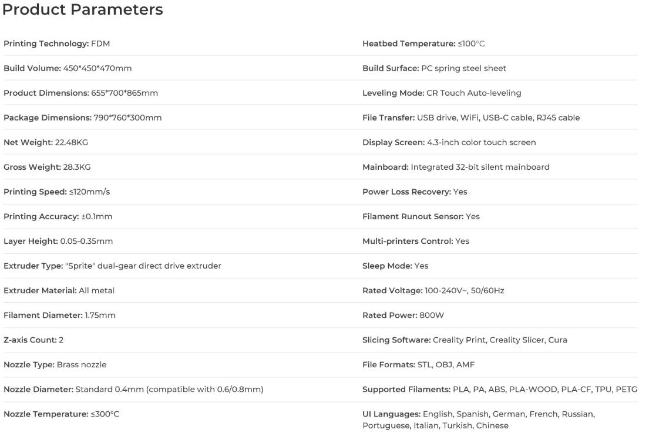Select the Filament Diameter 1.75mm row

click(x=59, y=315)
